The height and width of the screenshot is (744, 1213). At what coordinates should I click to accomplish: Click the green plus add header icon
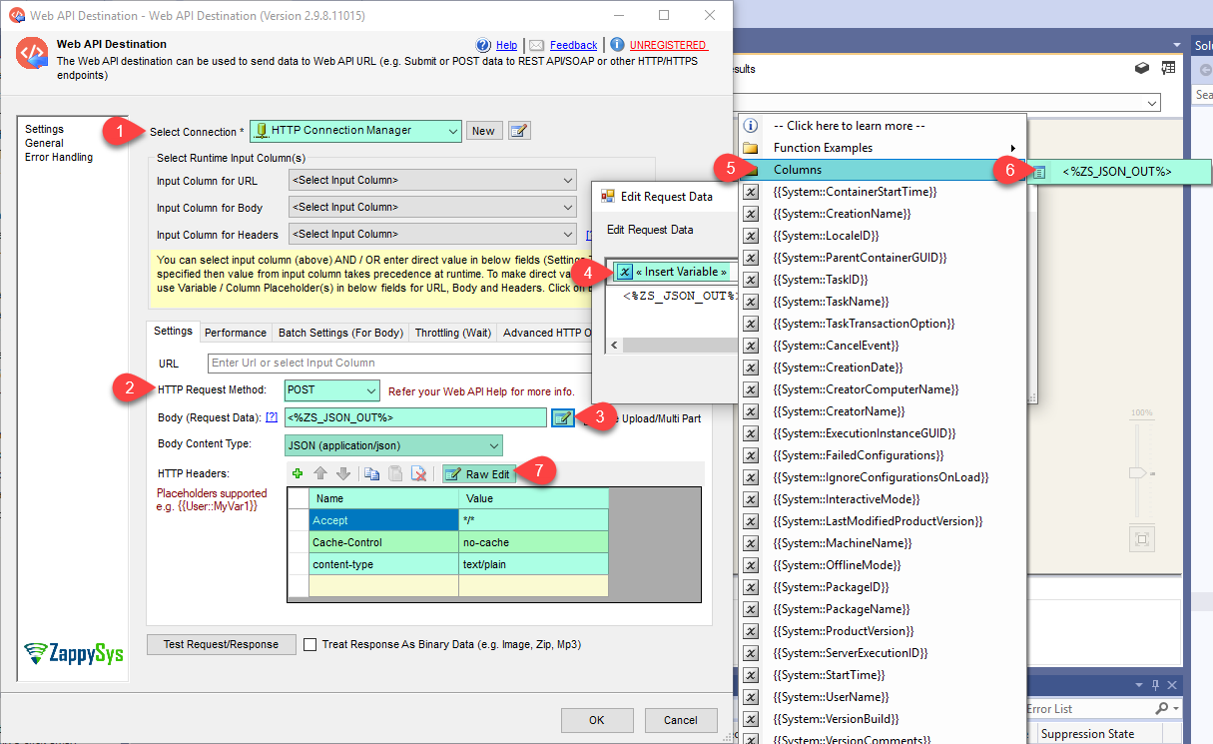tap(298, 473)
